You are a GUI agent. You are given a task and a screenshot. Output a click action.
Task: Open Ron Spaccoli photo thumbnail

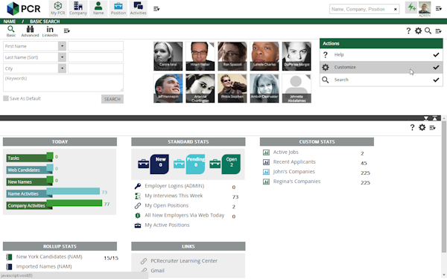(x=232, y=56)
